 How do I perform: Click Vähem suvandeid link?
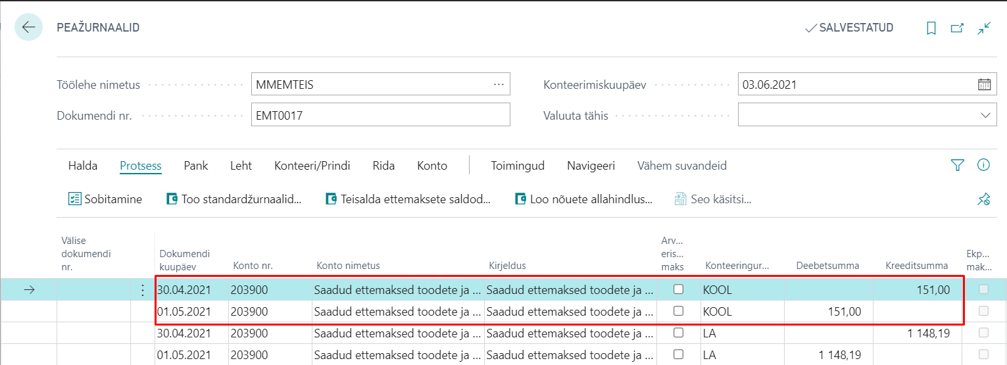681,166
